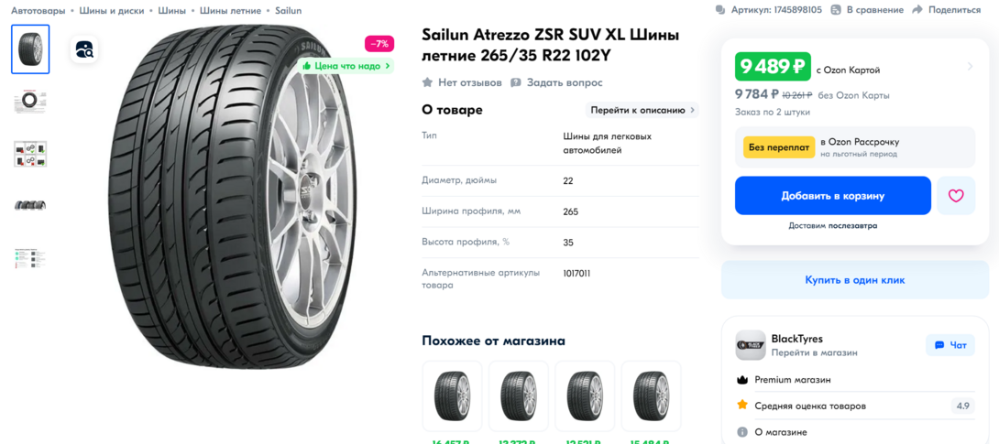Select the four-tires thumbnail image
The width and height of the screenshot is (999, 444).
pos(30,205)
